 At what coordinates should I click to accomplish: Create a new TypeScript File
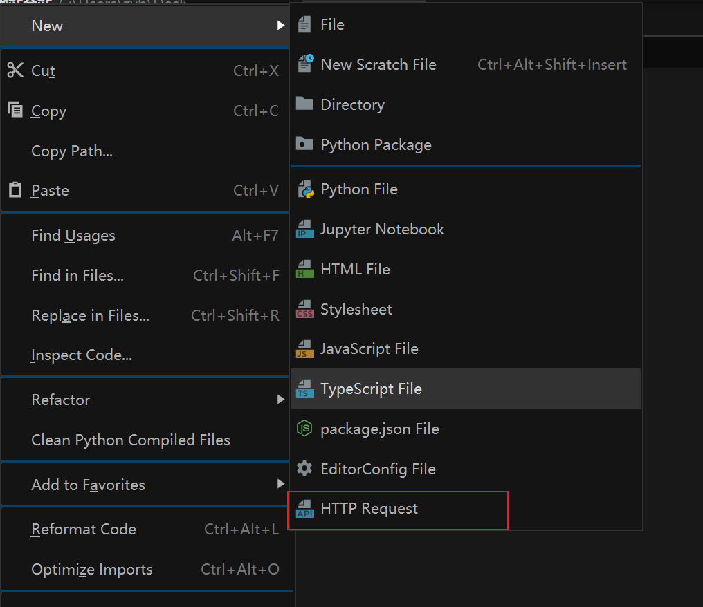click(466, 389)
